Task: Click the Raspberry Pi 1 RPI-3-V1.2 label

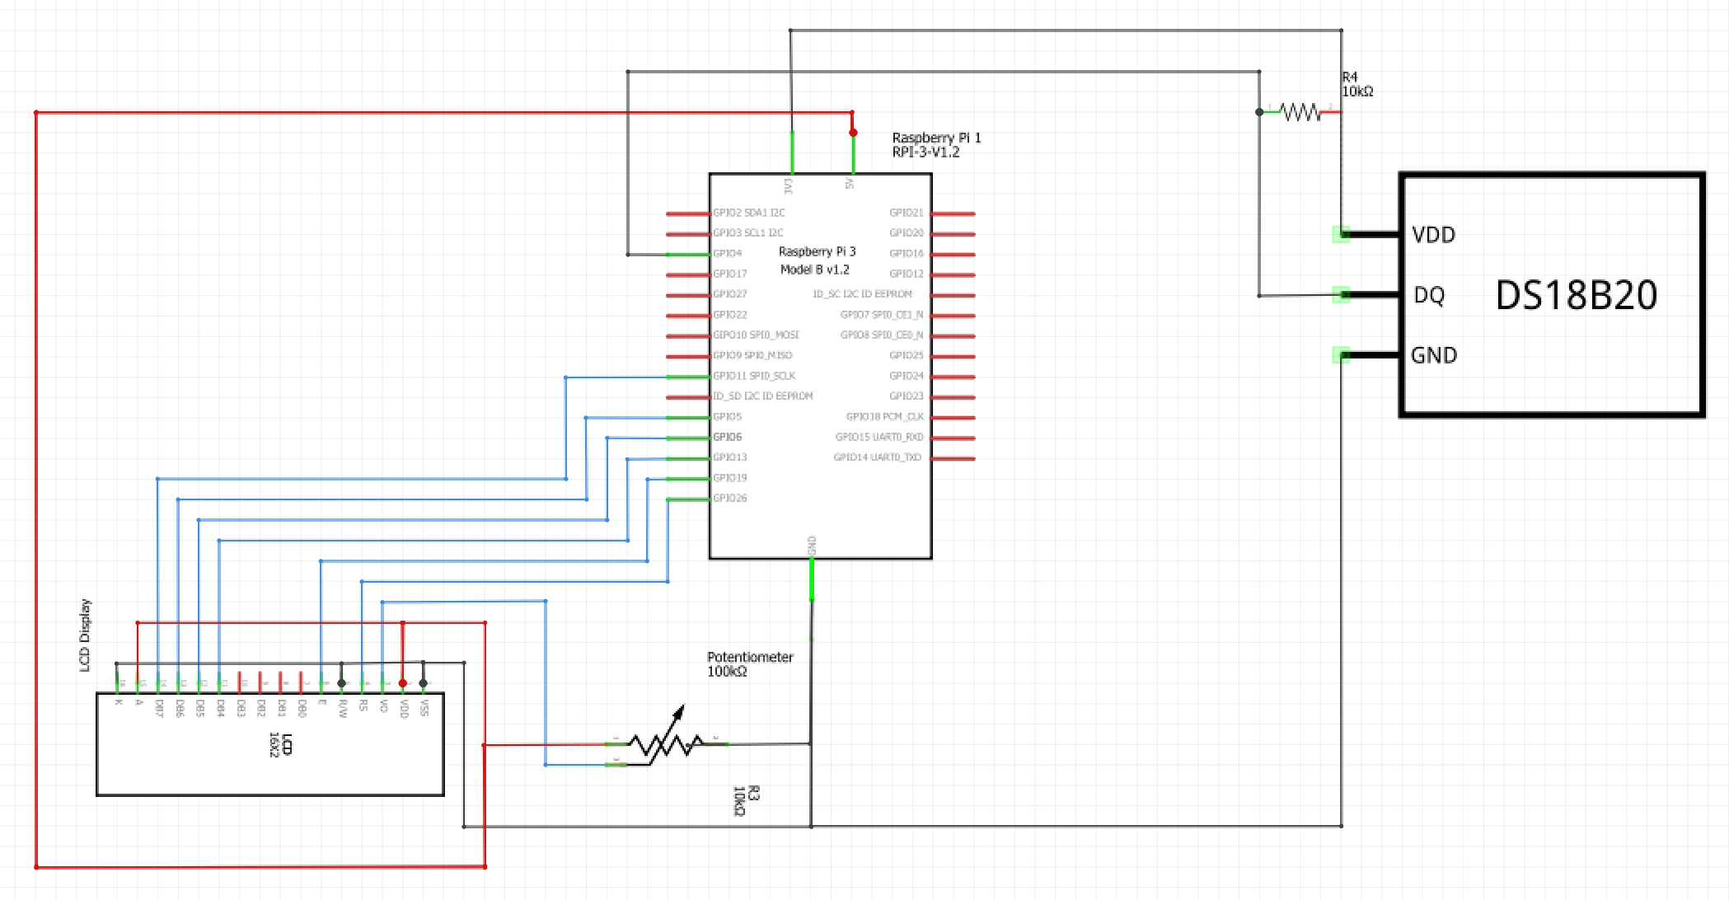Action: pos(936,145)
